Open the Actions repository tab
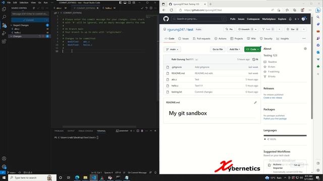 pyautogui.click(x=220, y=39)
